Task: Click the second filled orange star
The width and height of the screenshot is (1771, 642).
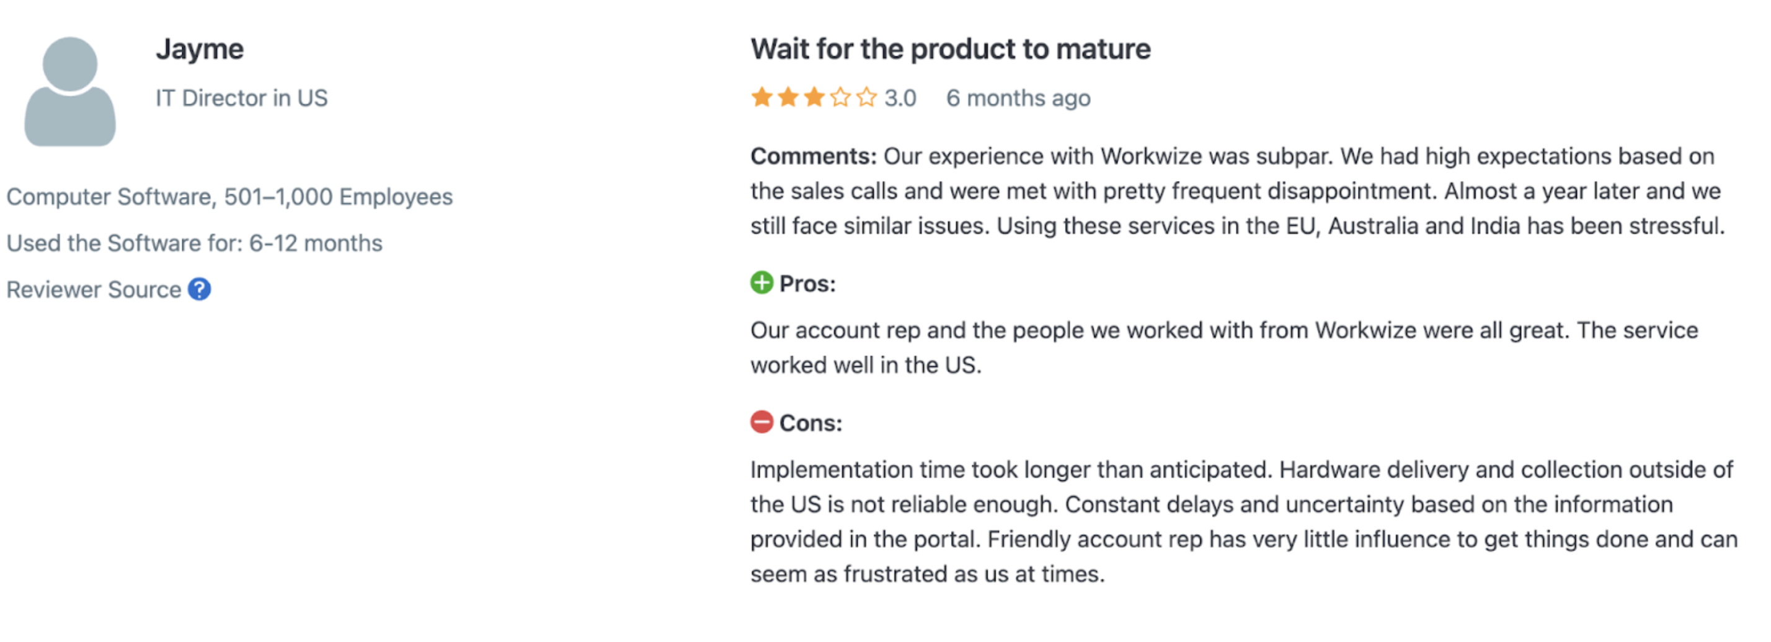Action: coord(788,98)
